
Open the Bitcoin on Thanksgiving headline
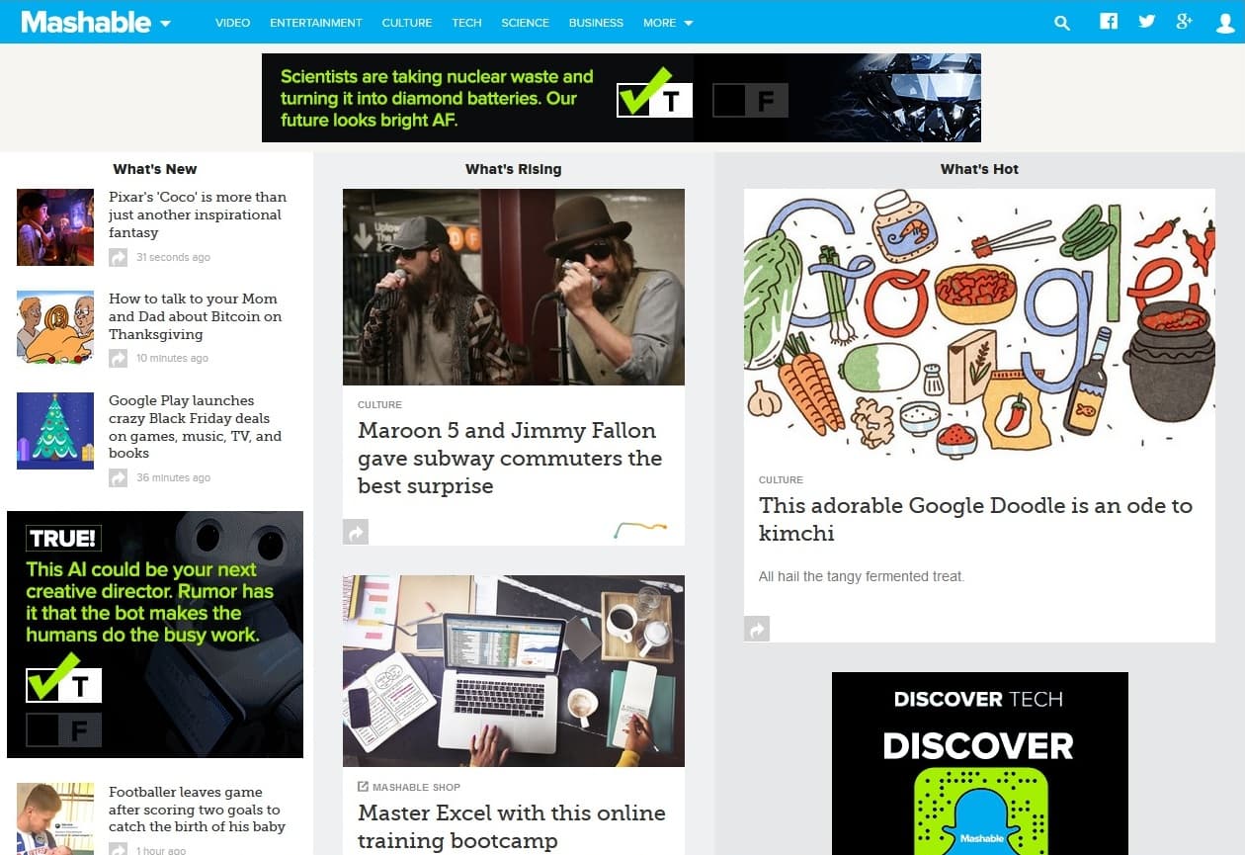pyautogui.click(x=195, y=316)
